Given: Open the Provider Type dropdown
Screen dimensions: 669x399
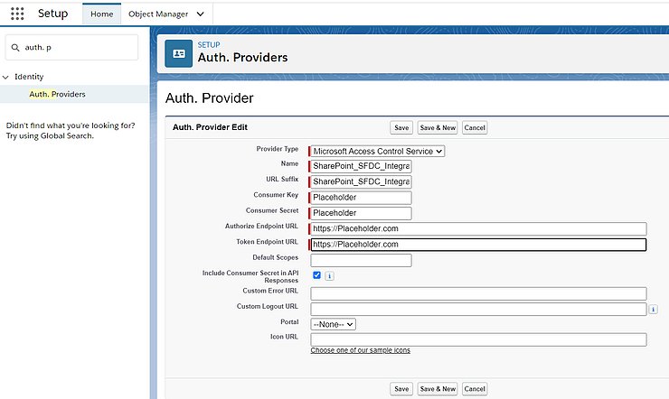Looking at the screenshot, I should point(378,151).
